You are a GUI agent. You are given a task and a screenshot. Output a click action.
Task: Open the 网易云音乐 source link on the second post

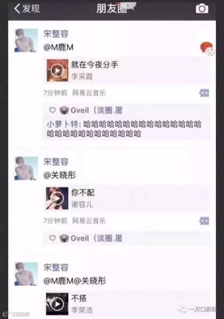point(89,221)
